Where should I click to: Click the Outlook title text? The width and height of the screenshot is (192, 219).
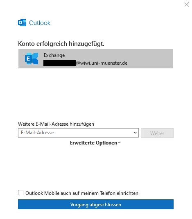pos(40,23)
